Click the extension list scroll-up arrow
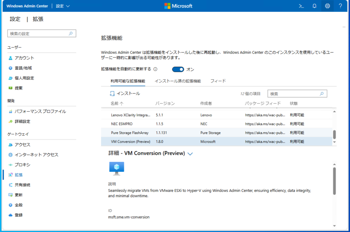This screenshot has width=350, height=232. click(x=334, y=112)
